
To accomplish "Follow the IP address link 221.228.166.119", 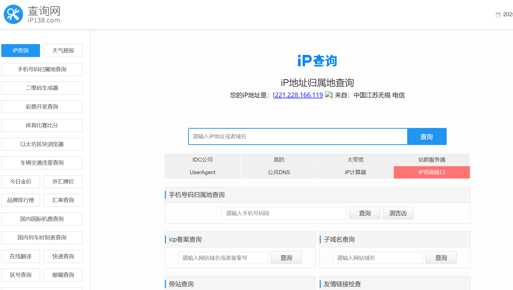I will [x=299, y=95].
